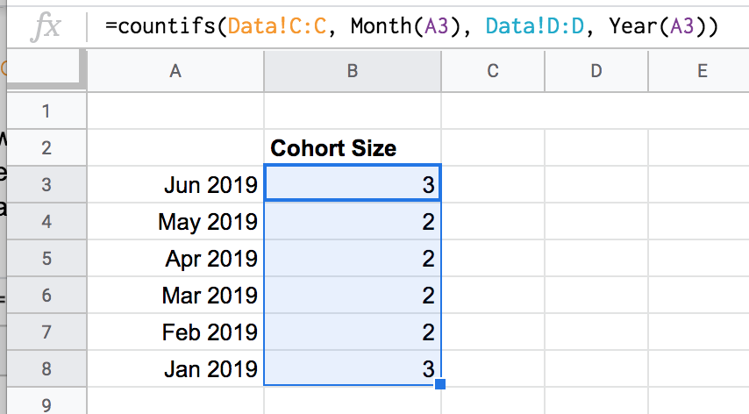The width and height of the screenshot is (749, 414).
Task: Select column B header
Action: 352,72
